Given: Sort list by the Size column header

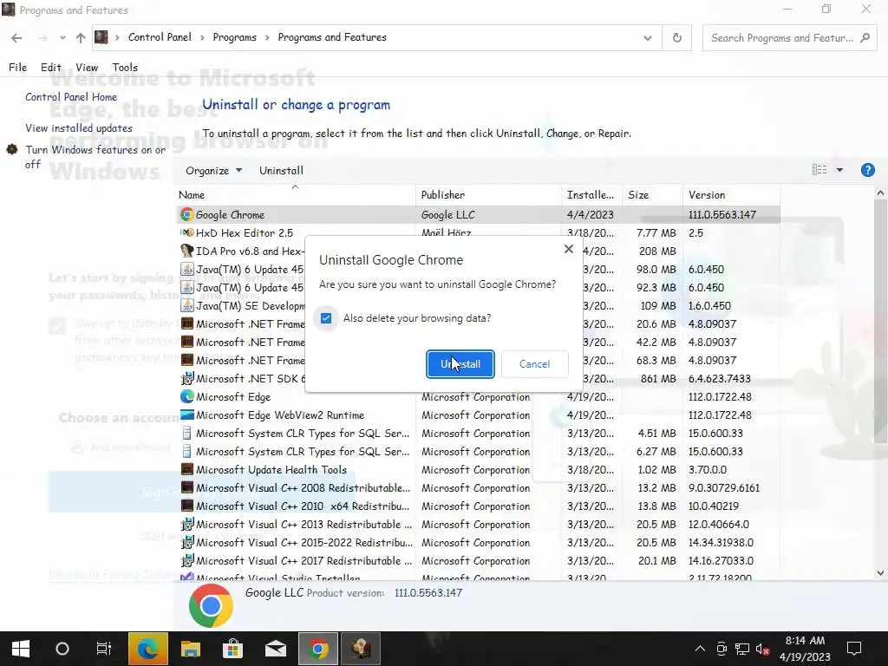Looking at the screenshot, I should (x=652, y=195).
